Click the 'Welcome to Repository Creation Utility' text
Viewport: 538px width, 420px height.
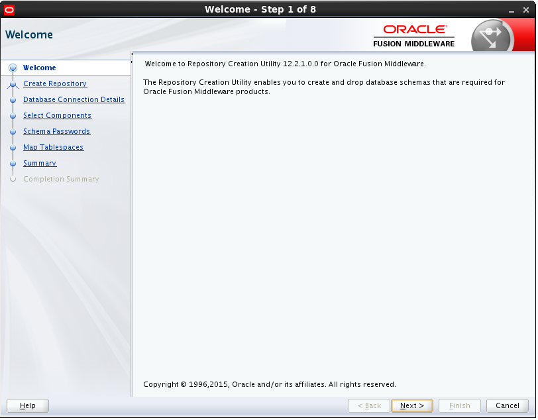285,64
